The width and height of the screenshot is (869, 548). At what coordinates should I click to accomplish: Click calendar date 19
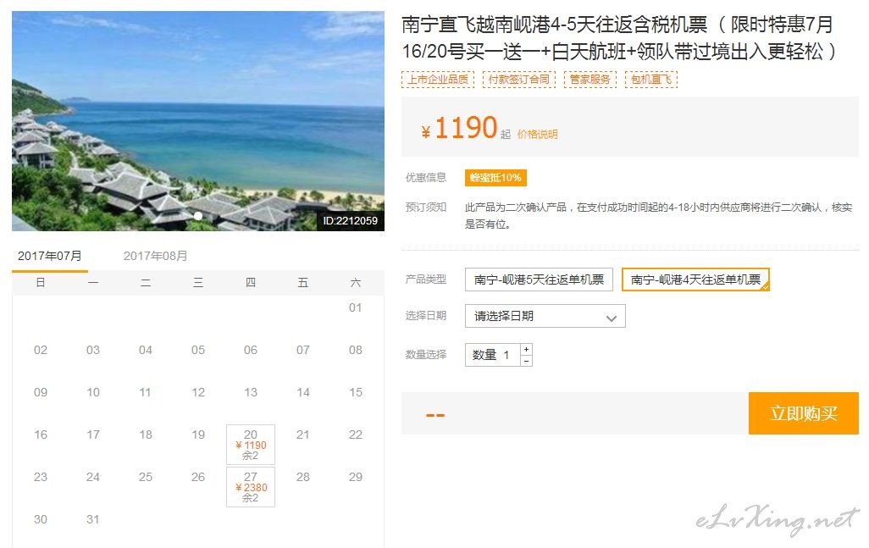pyautogui.click(x=198, y=435)
